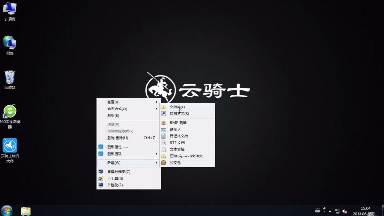Create a new 文本文档

click(x=187, y=149)
